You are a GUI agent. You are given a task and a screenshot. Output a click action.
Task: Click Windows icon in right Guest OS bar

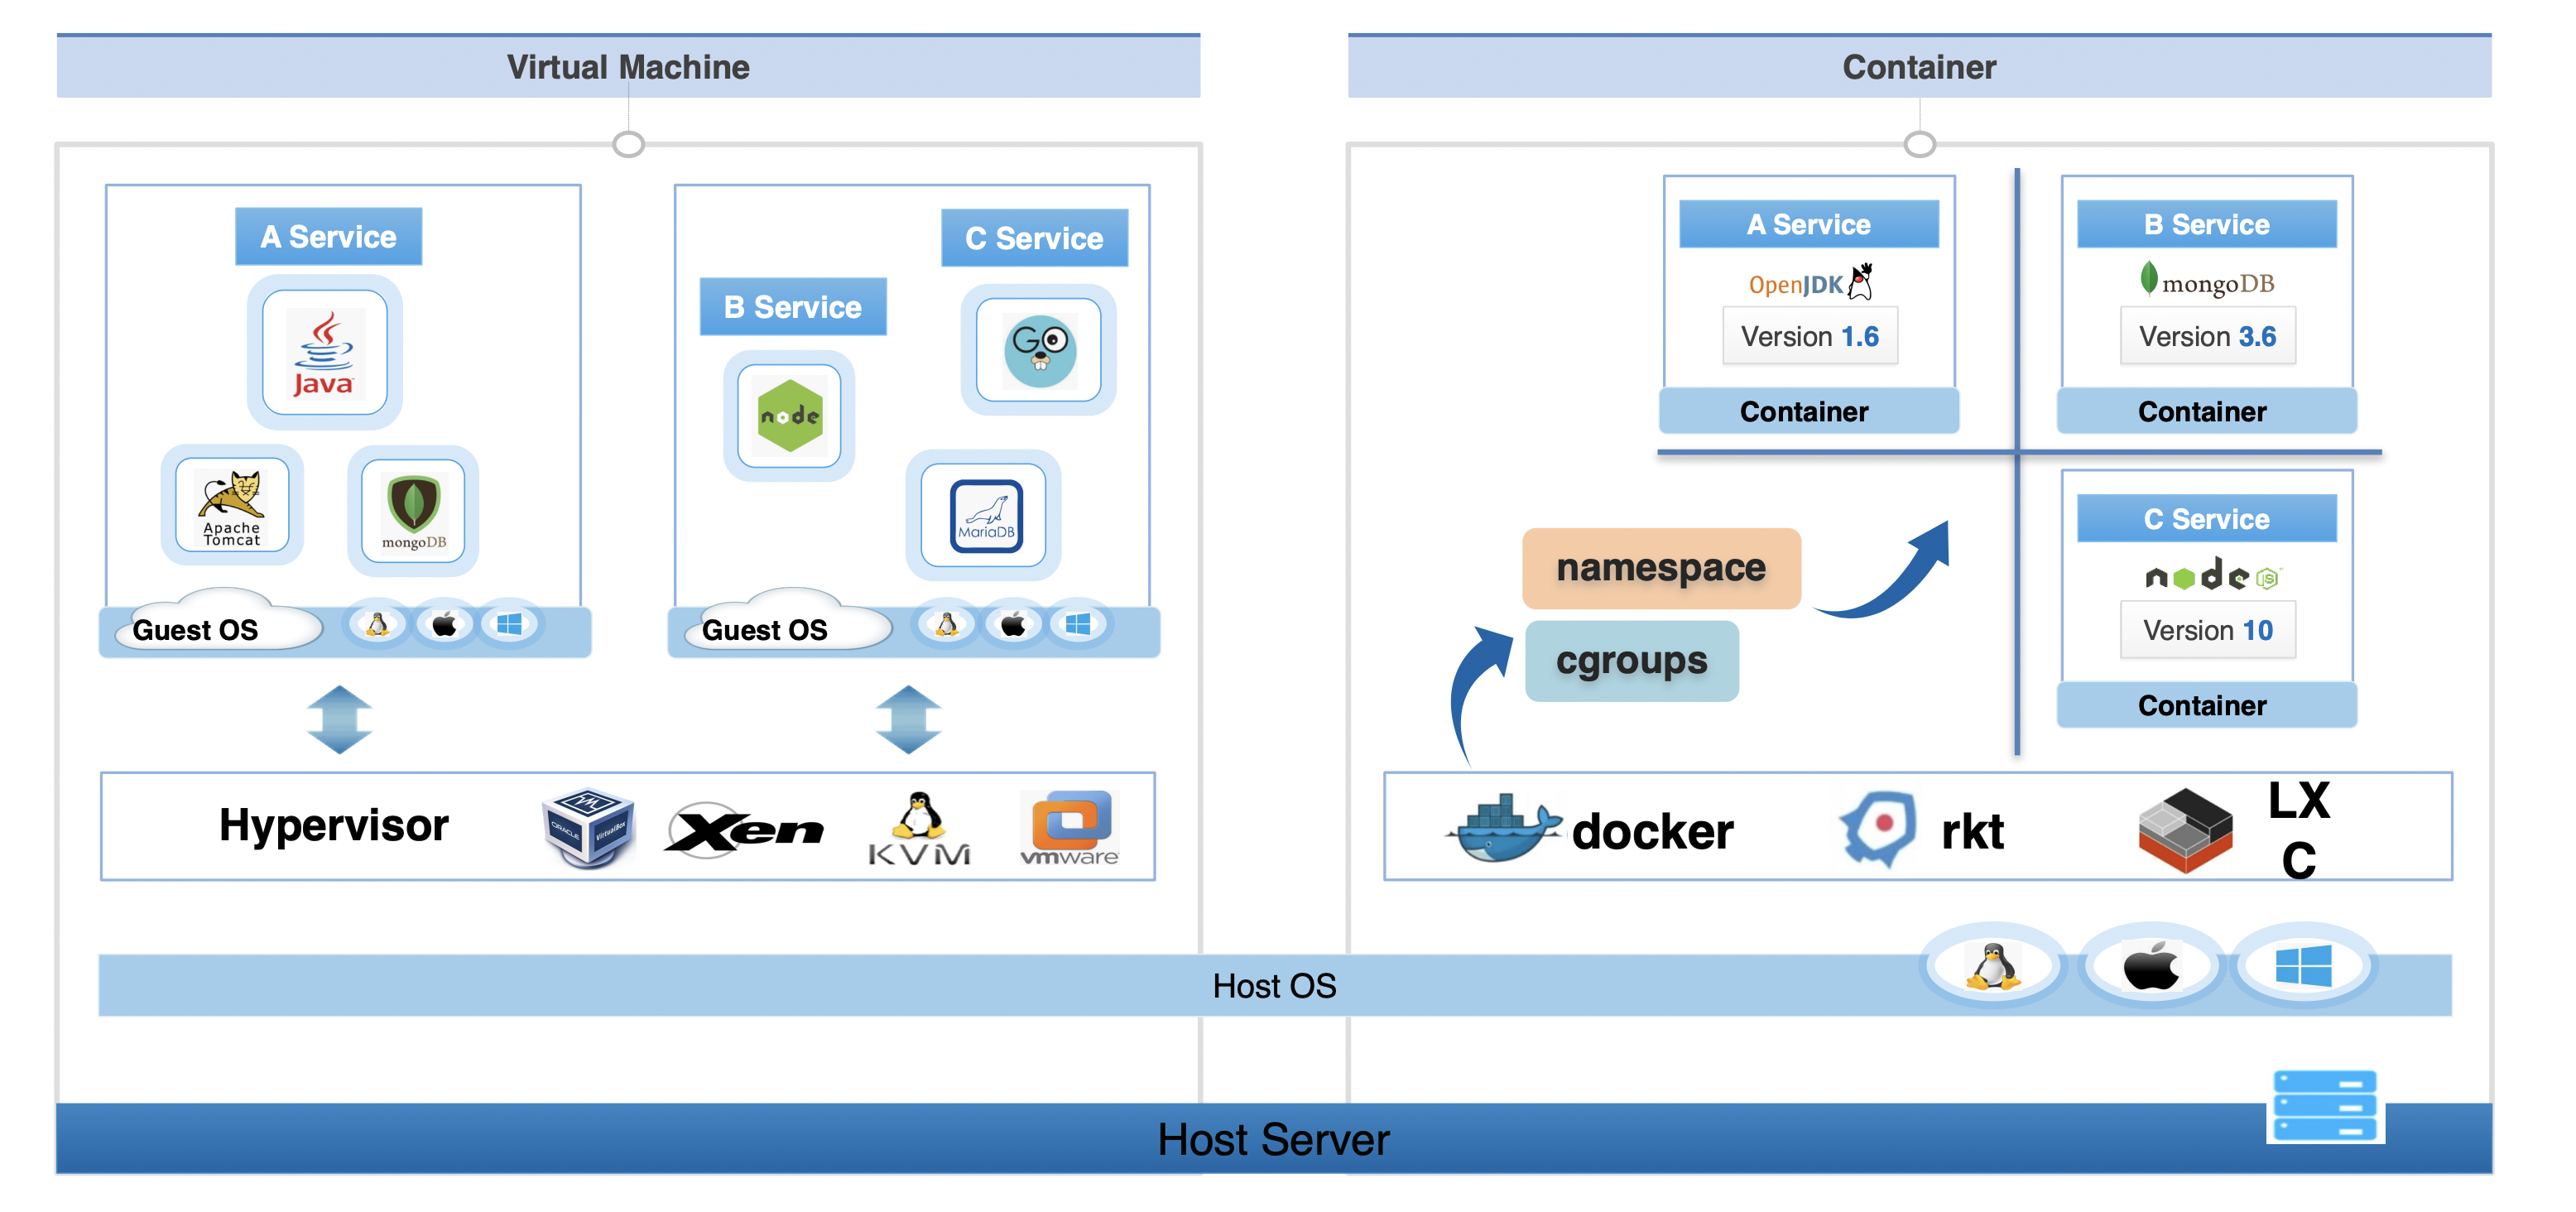[1078, 625]
